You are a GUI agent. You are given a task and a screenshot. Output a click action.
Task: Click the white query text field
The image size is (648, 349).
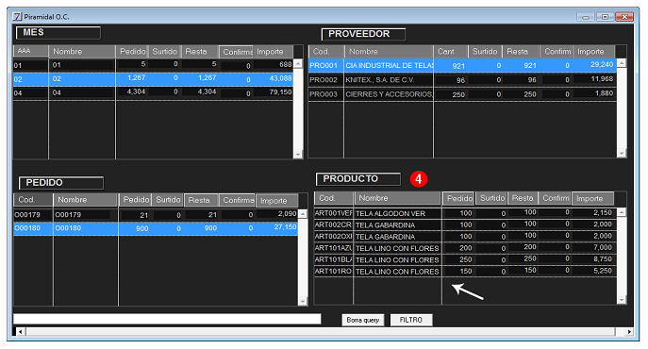coord(167,319)
